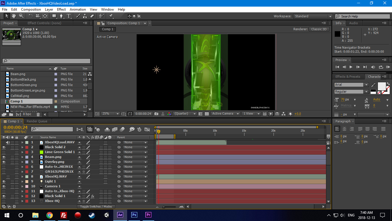The width and height of the screenshot is (392, 221).
Task: Open the magnification 25% dropdown
Action: (x=110, y=114)
